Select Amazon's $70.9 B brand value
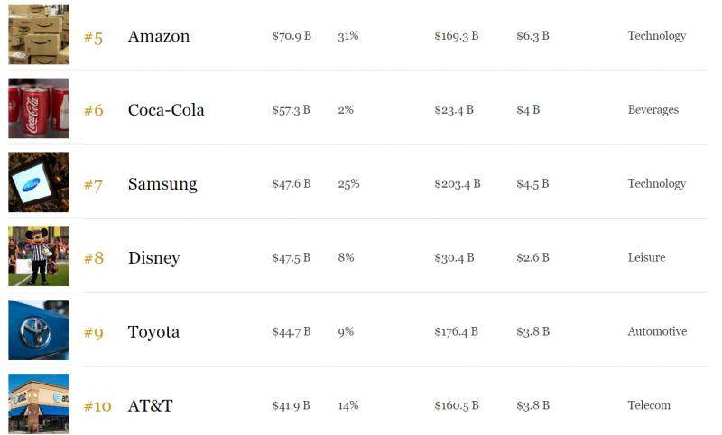The width and height of the screenshot is (722, 435). pos(292,36)
